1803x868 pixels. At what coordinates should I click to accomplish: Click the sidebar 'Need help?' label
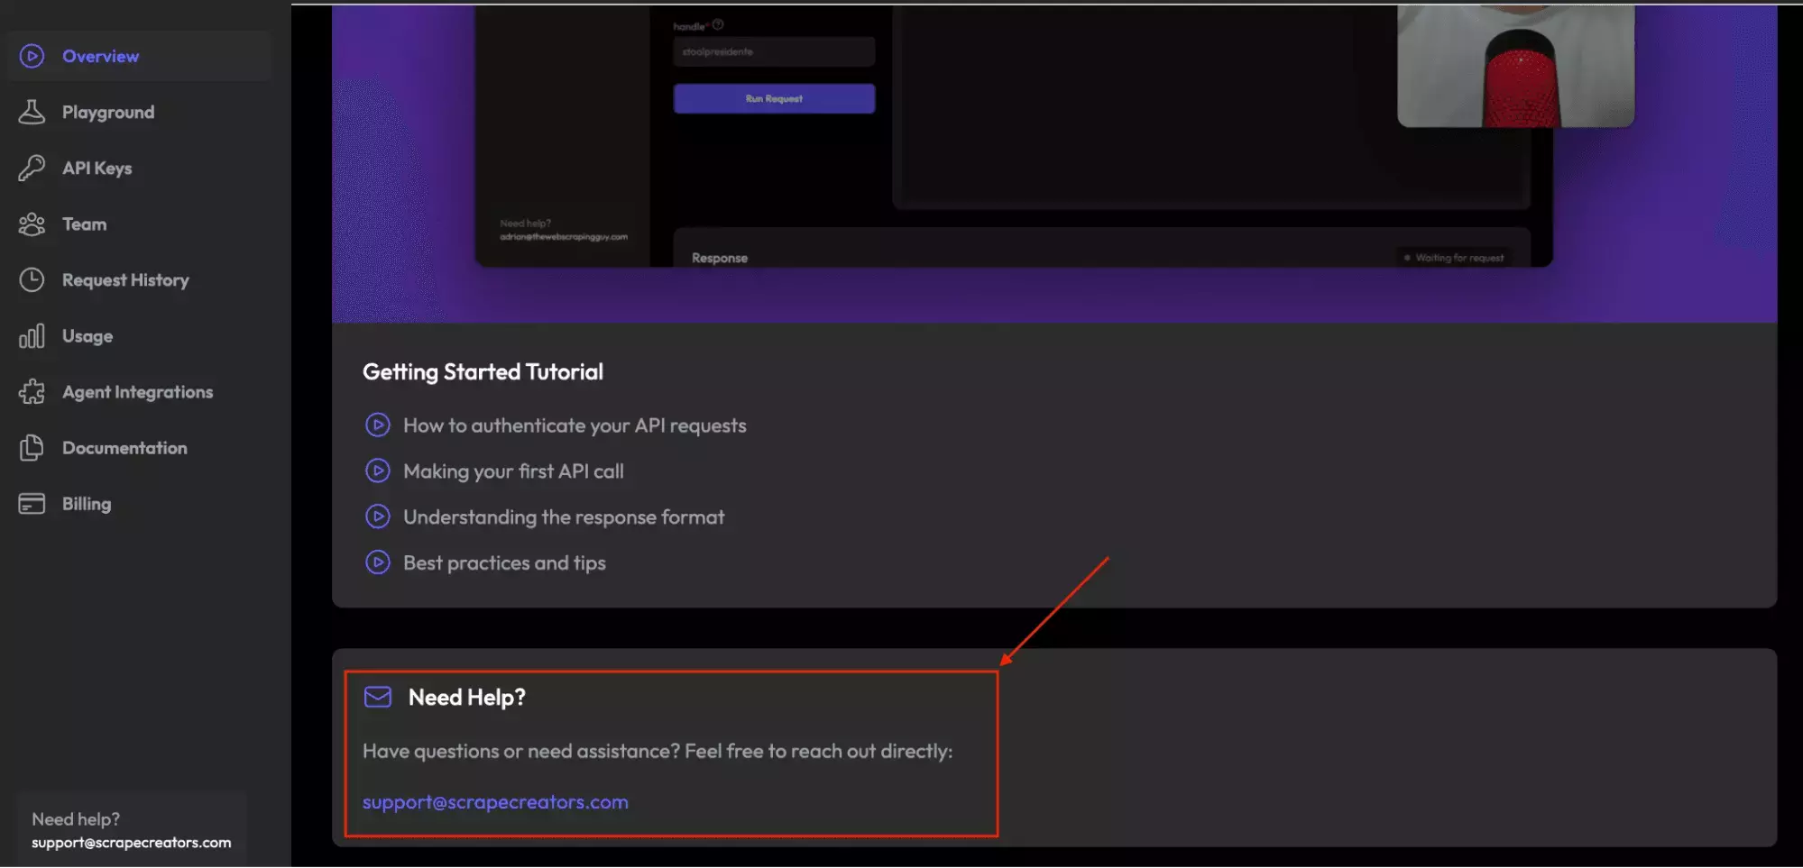point(76,819)
